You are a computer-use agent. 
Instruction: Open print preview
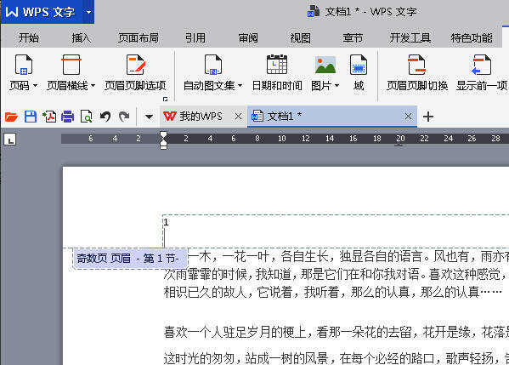pyautogui.click(x=87, y=117)
